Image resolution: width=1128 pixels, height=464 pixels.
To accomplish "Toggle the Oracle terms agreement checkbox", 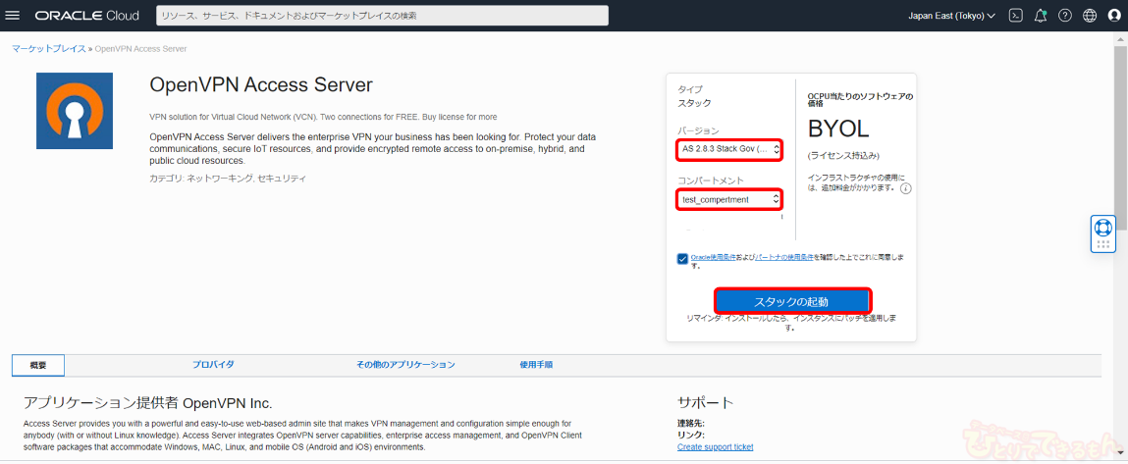I will [682, 259].
